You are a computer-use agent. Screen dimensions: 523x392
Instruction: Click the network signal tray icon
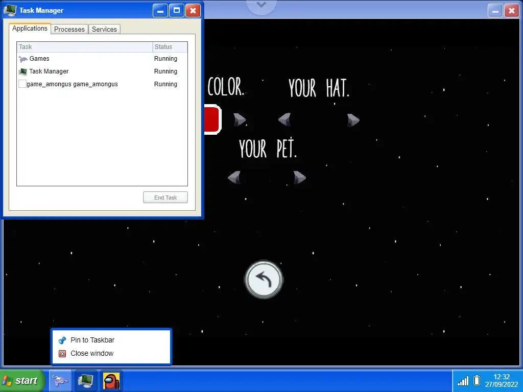463,381
